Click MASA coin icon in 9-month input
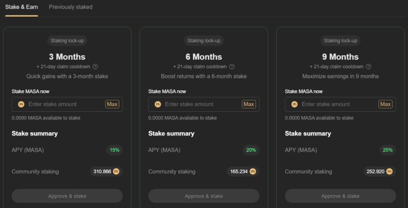This screenshot has height=208, width=408. pyautogui.click(x=294, y=104)
